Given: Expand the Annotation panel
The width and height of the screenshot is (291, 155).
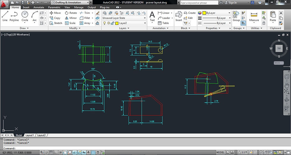Looking at the screenshot, I should coord(161,28).
